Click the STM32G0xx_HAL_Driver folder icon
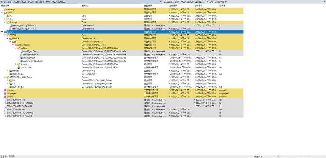This screenshot has height=158, width=326. [8, 77]
